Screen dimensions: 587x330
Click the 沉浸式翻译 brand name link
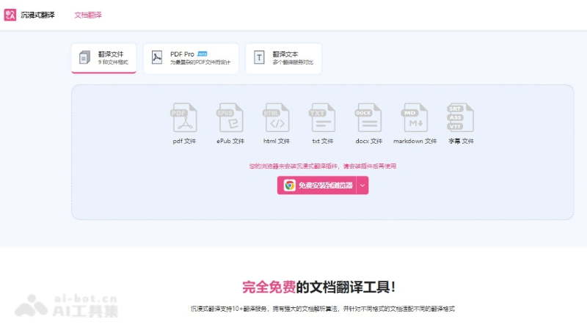37,15
